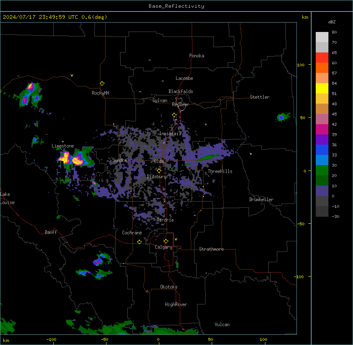Click the Limestone label

63,146
